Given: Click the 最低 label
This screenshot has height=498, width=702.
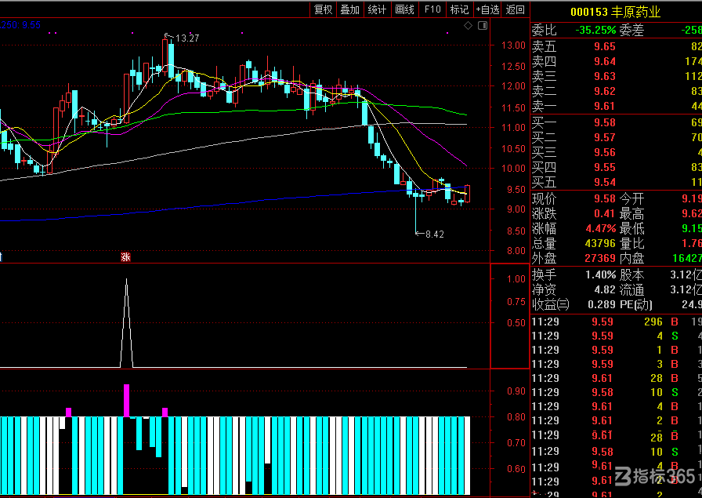Looking at the screenshot, I should [631, 228].
